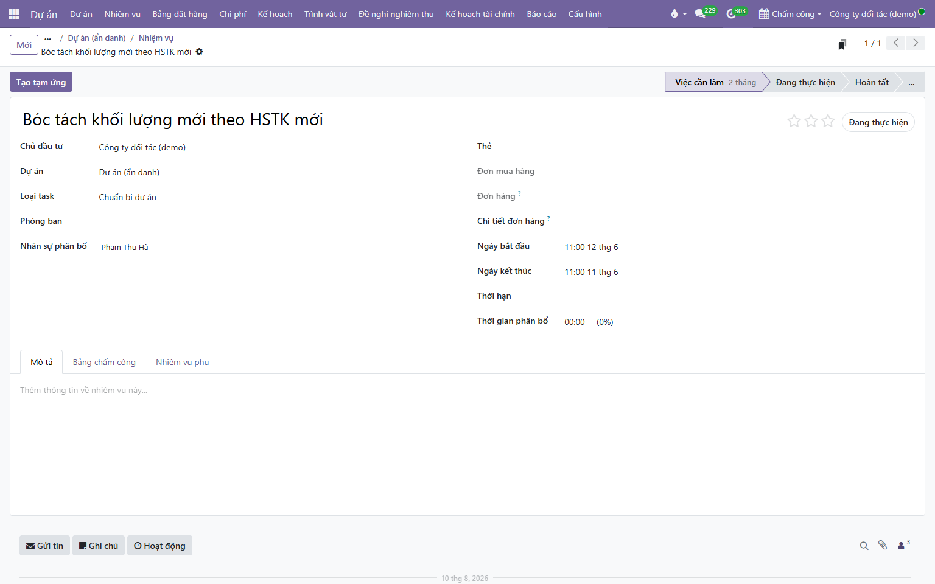Change the Đang thực hiện state selector

pos(878,122)
